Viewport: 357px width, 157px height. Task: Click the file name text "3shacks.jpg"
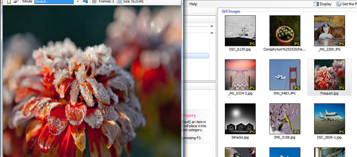coord(240,137)
